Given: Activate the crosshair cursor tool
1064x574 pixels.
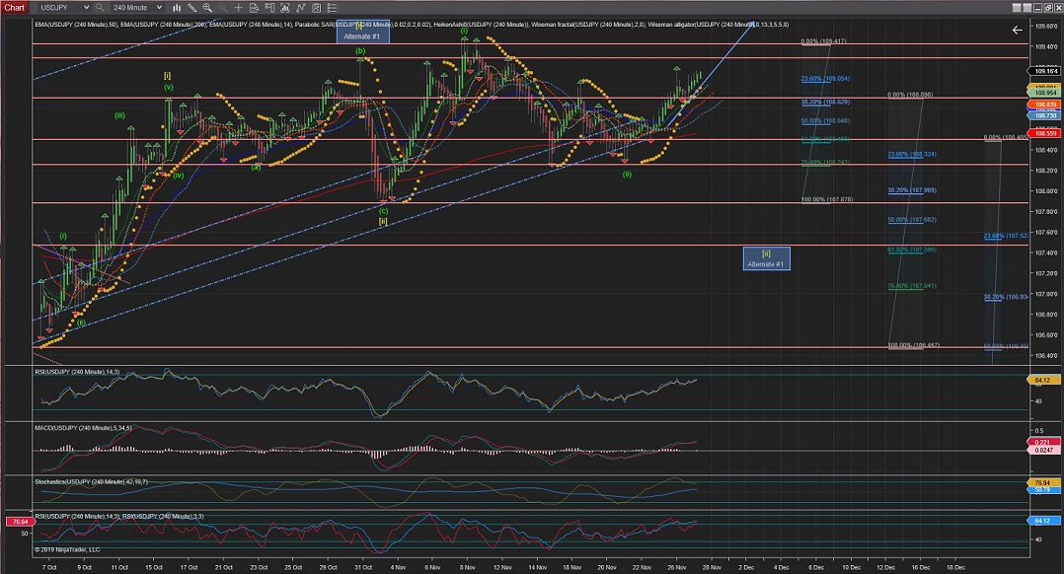Looking at the screenshot, I should tap(238, 7).
